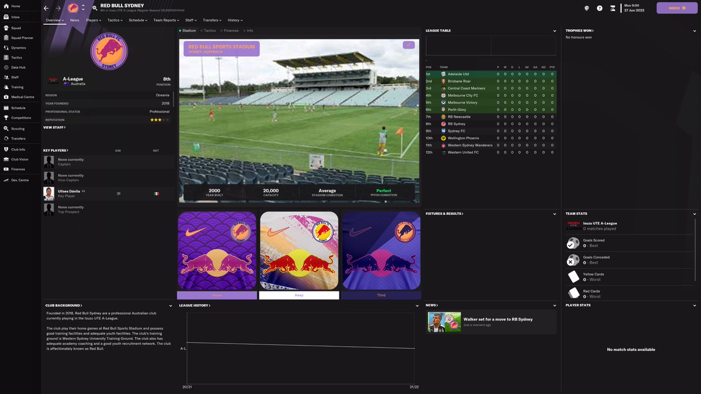Go forward with the right arrow
The height and width of the screenshot is (394, 701).
tap(58, 8)
